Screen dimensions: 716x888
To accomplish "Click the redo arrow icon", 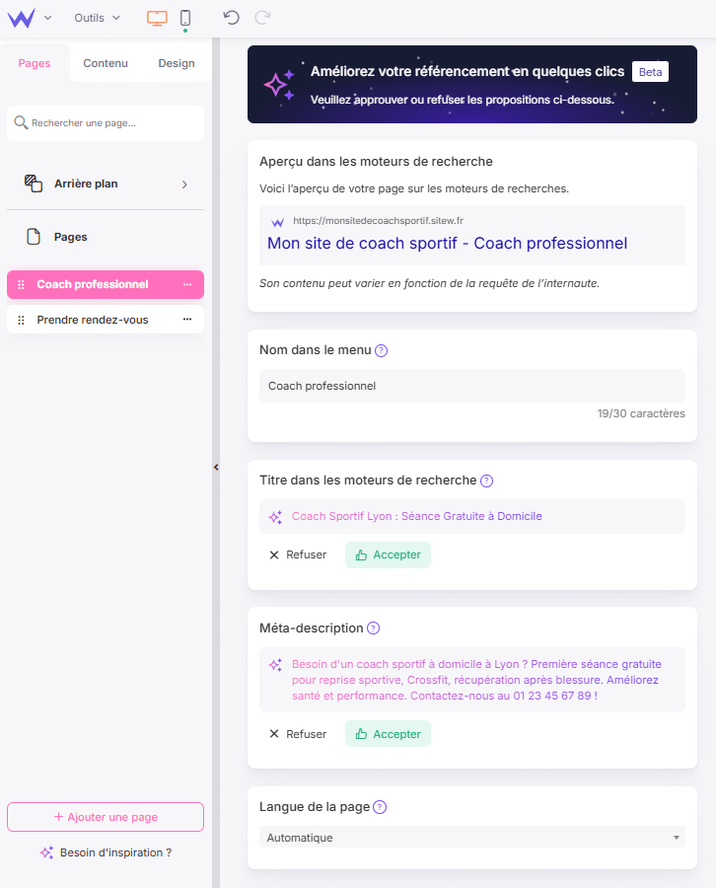I will tap(261, 18).
